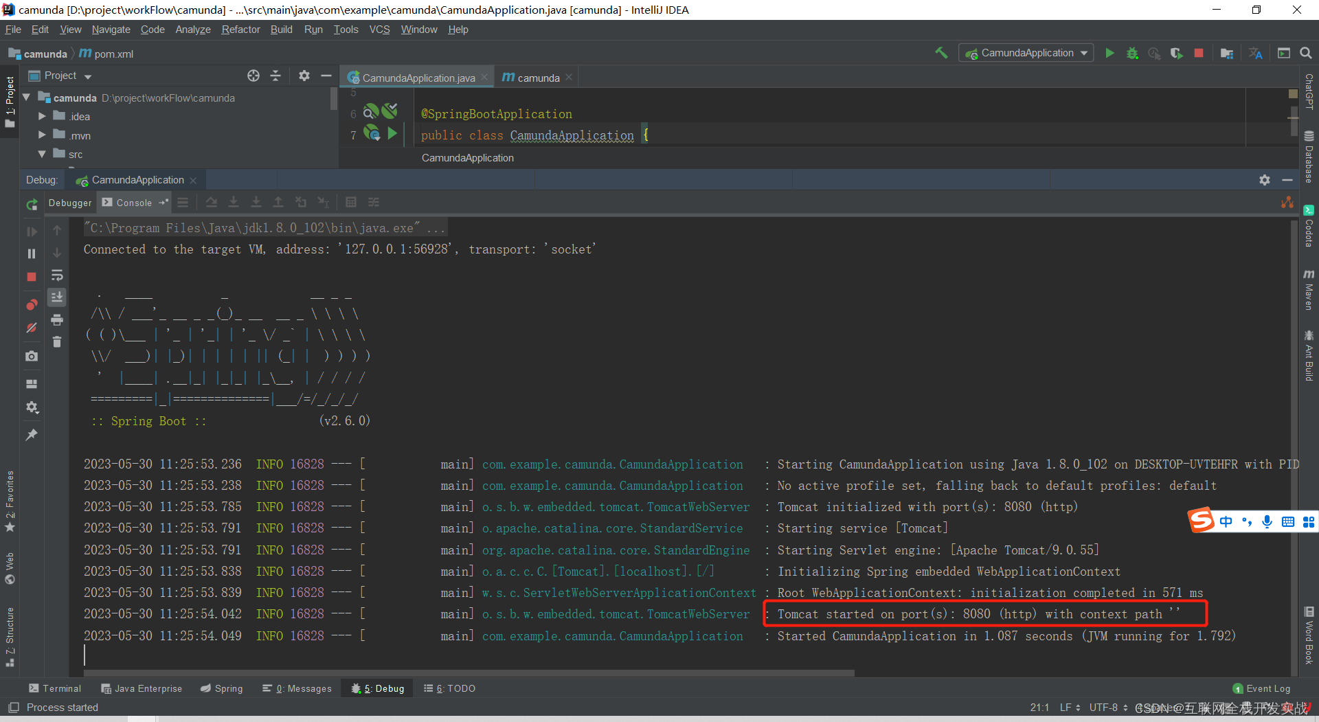Open the Event Log
The image size is (1319, 722).
1262,688
